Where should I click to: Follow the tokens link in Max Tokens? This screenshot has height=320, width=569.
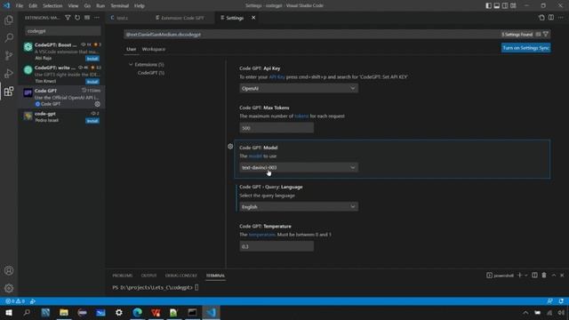point(301,116)
